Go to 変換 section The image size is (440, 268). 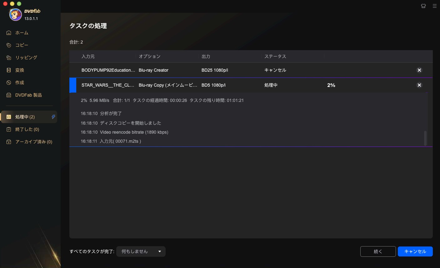(20, 70)
